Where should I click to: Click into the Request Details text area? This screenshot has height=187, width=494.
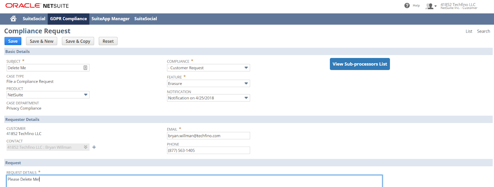194,181
